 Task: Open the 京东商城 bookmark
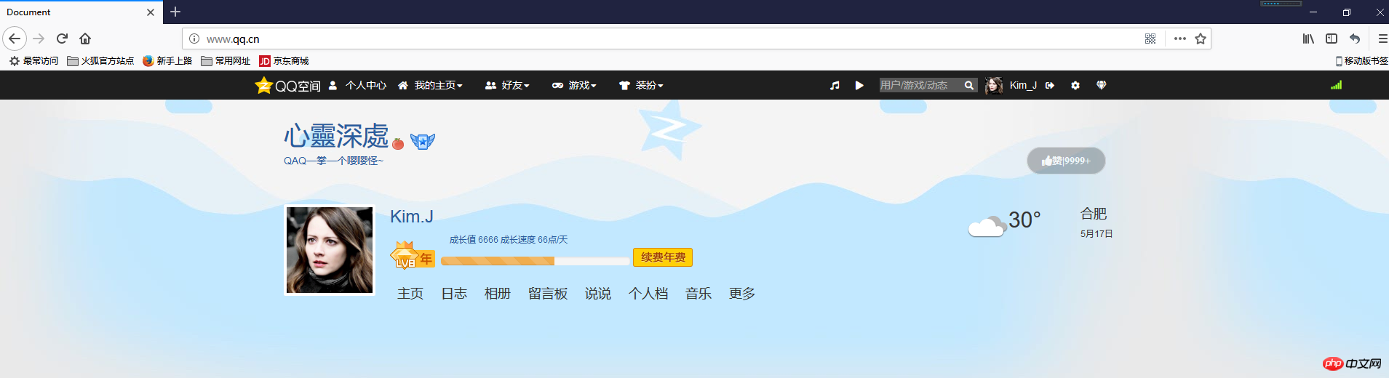pos(284,61)
